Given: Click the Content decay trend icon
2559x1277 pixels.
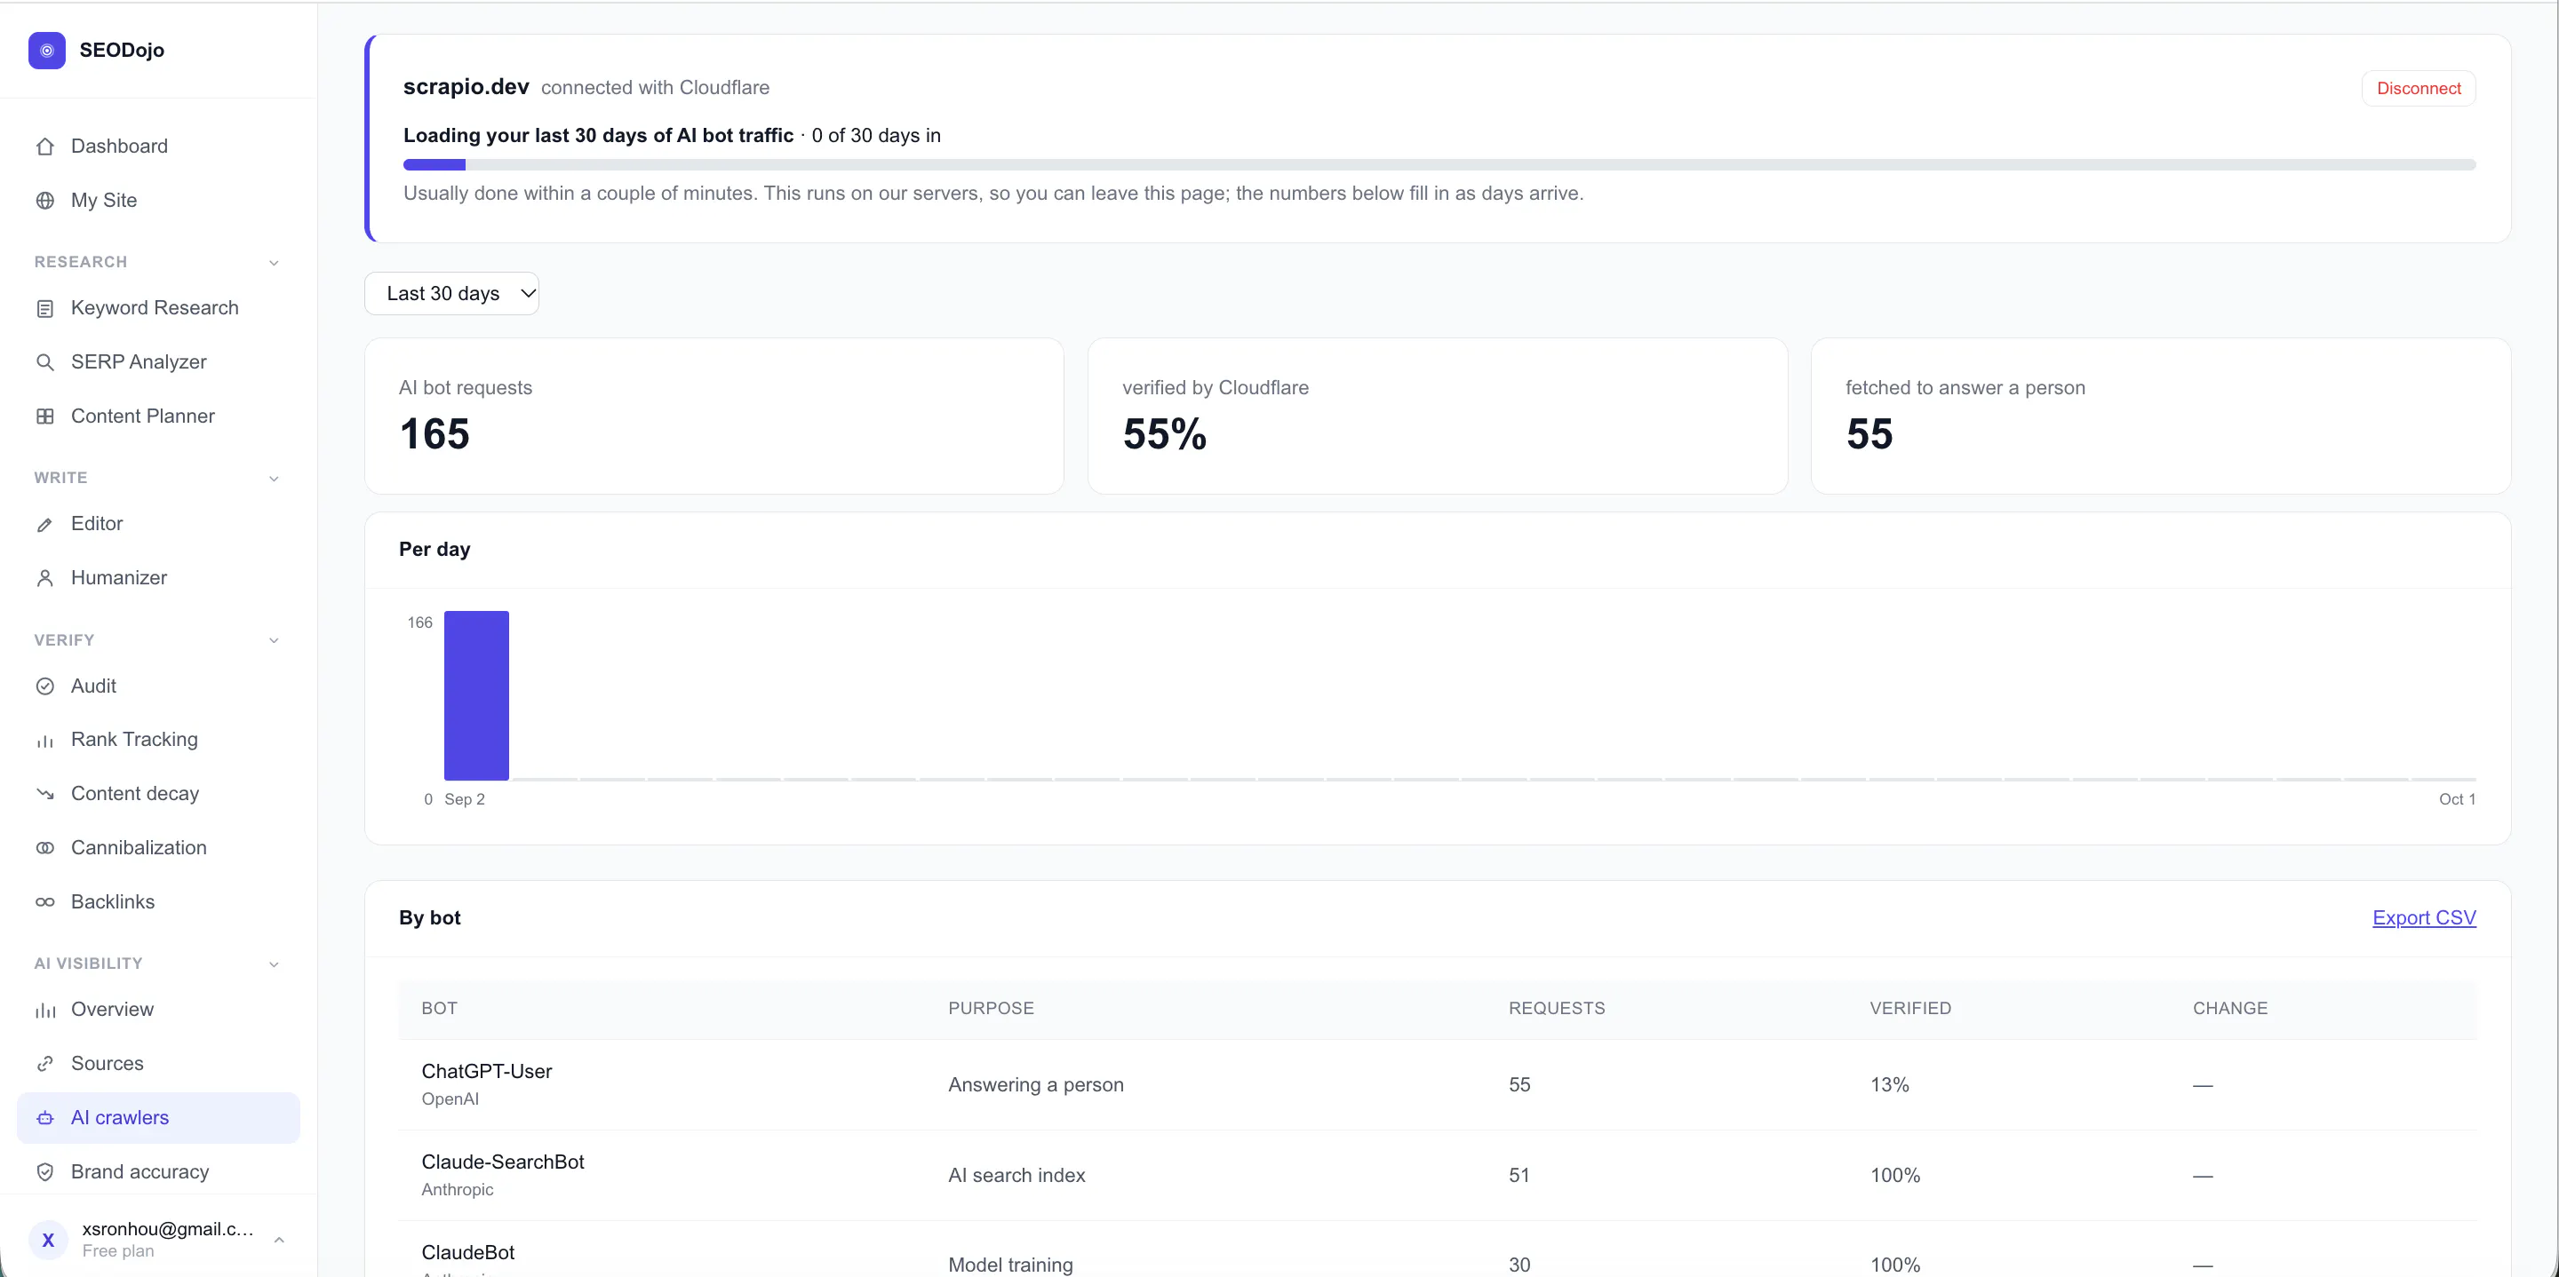Looking at the screenshot, I should 44,795.
